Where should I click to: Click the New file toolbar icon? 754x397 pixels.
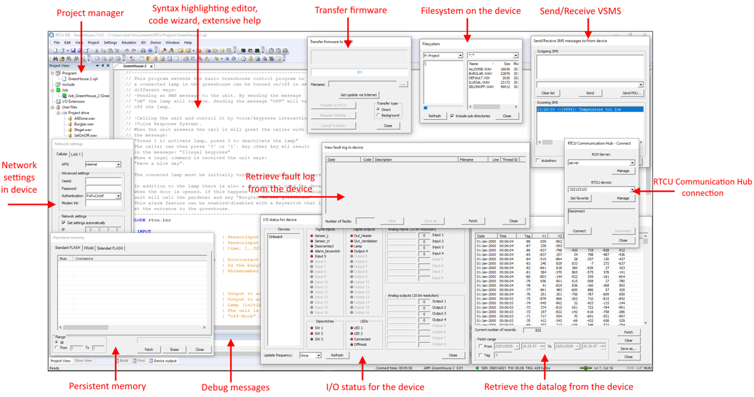click(56, 50)
